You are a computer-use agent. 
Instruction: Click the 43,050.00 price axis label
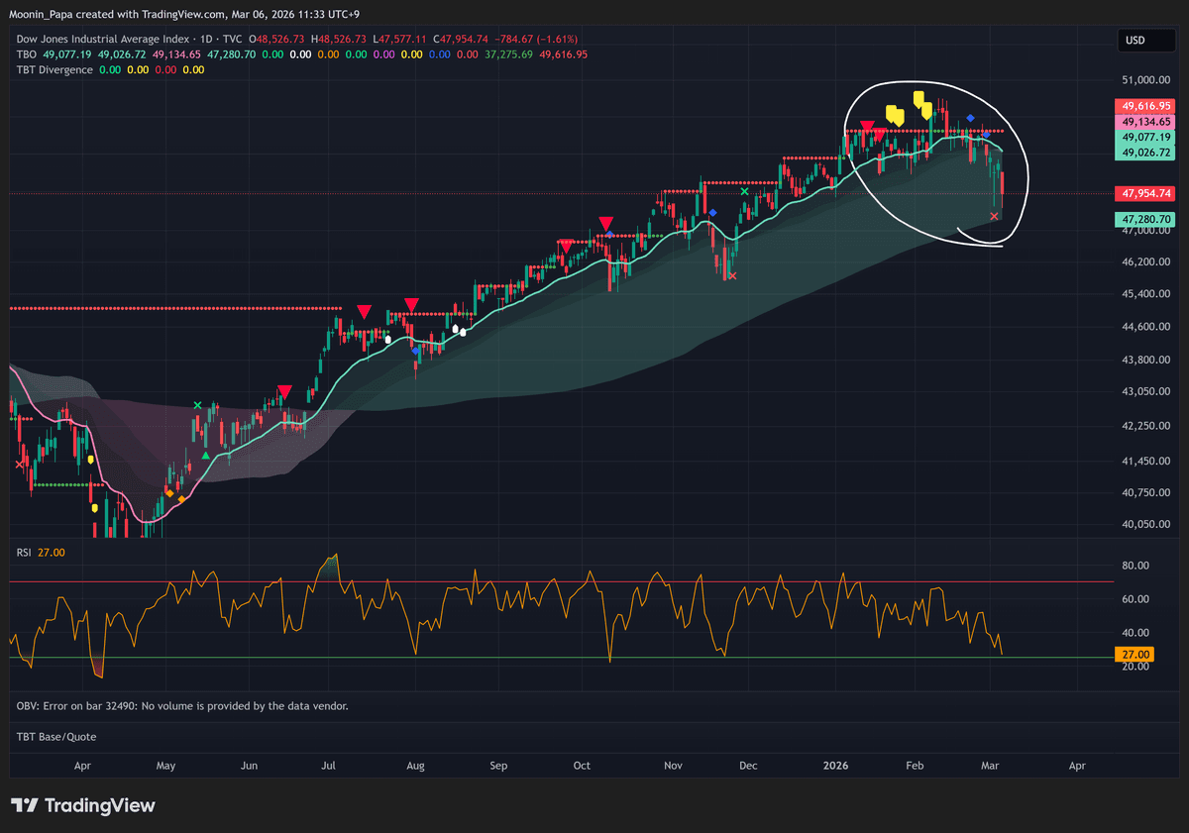(x=1147, y=392)
